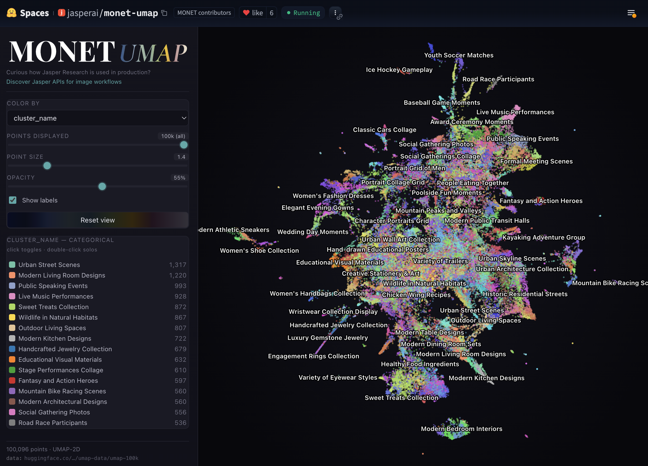The height and width of the screenshot is (466, 648).
Task: Open the hamburger menu with the orange dot
Action: click(631, 13)
